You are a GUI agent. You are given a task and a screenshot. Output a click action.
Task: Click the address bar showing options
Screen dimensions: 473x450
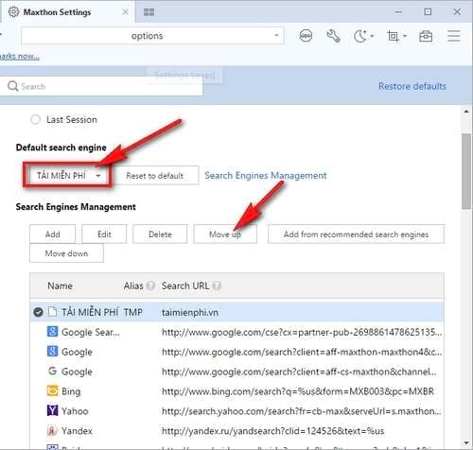152,36
